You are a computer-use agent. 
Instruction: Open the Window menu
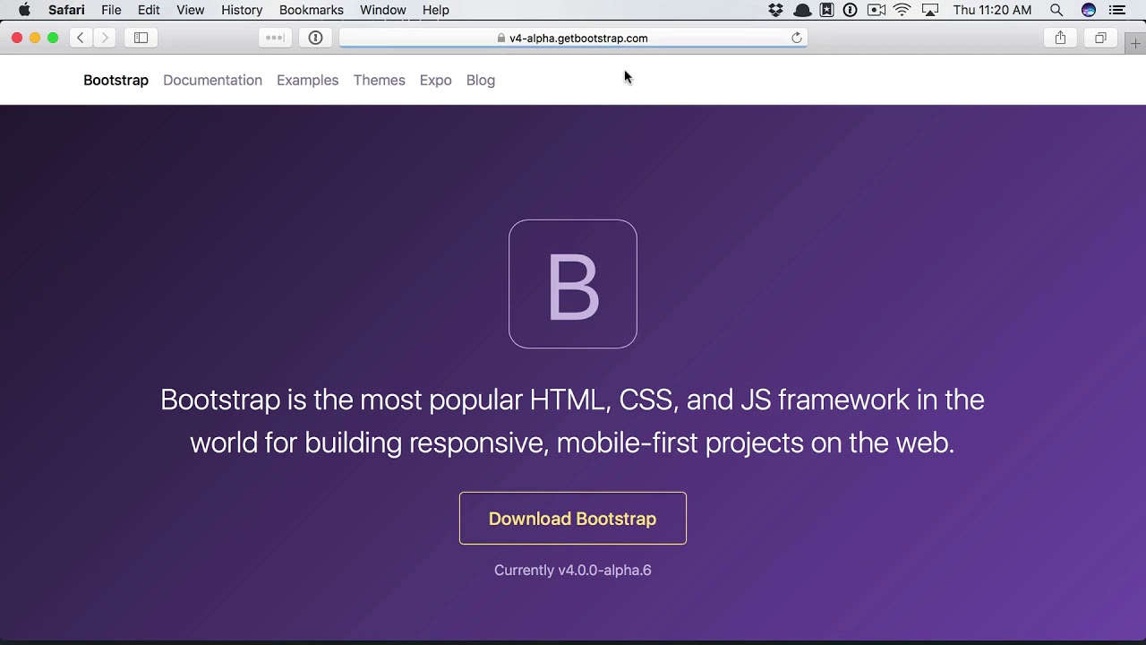[x=382, y=10]
